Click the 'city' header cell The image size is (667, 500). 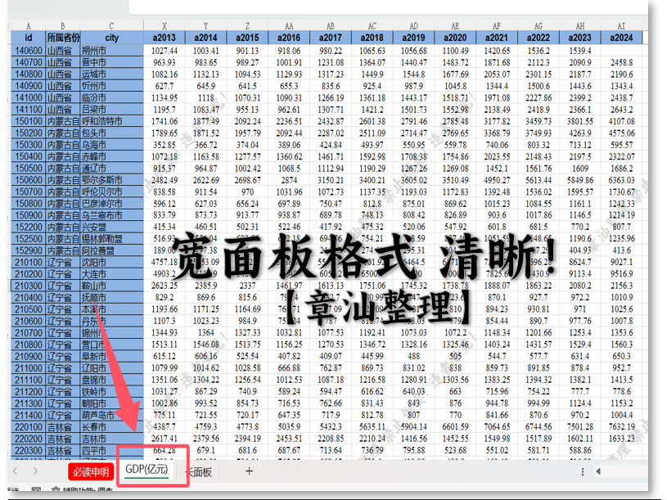coord(112,38)
